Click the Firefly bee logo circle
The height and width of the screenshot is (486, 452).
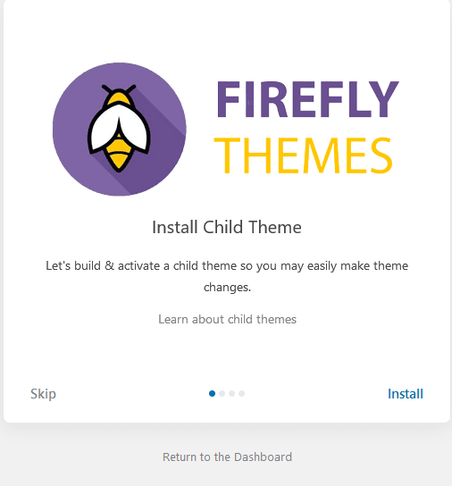120,130
